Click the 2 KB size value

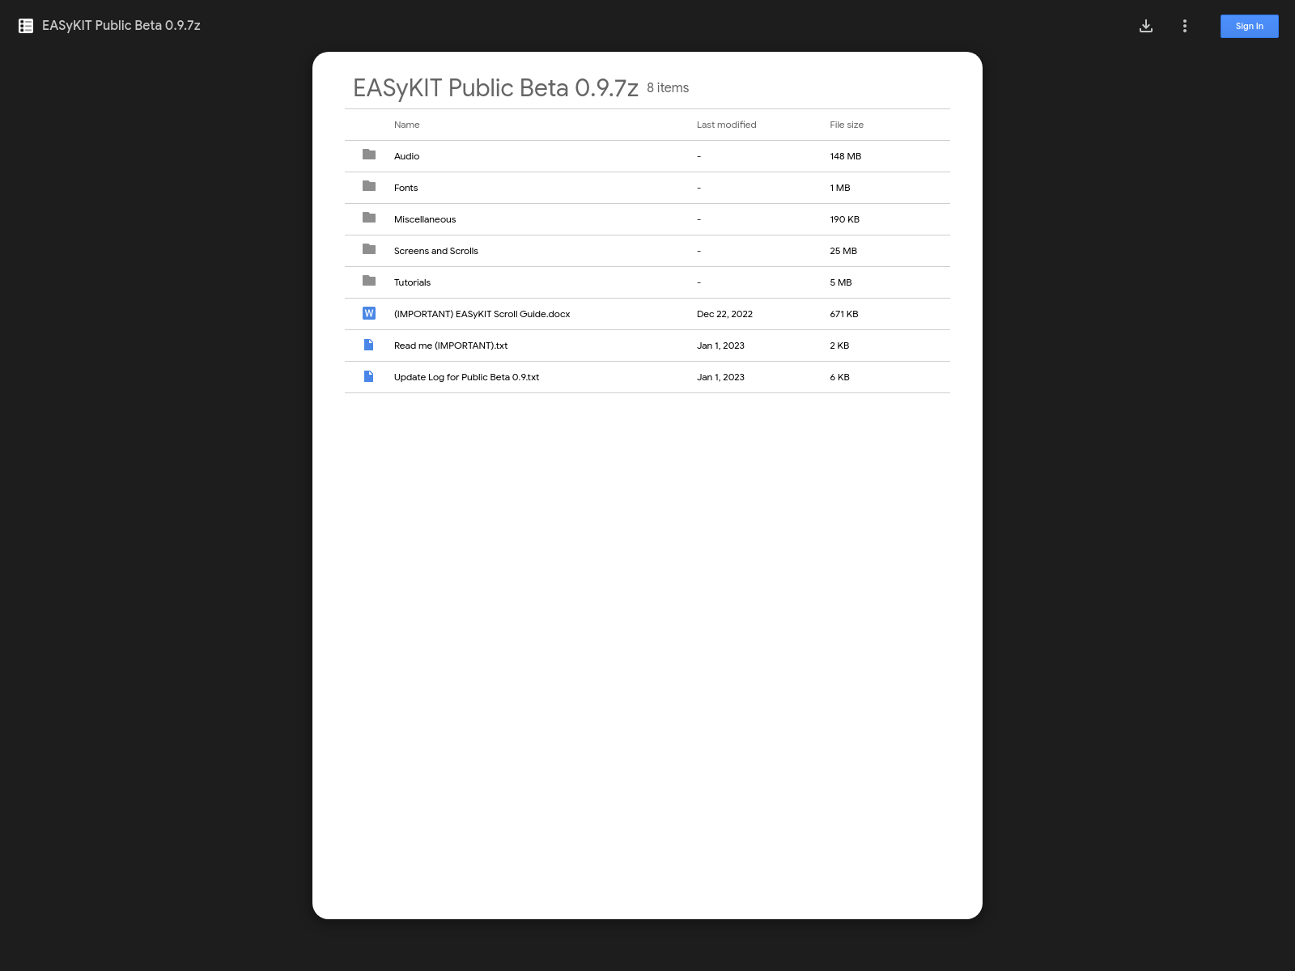[839, 346]
